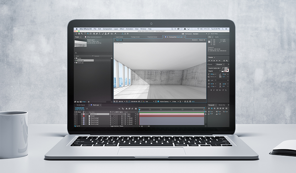The image size is (296, 173).
Task: Select the Unified Camera tool
Action: pyautogui.click(x=88, y=34)
